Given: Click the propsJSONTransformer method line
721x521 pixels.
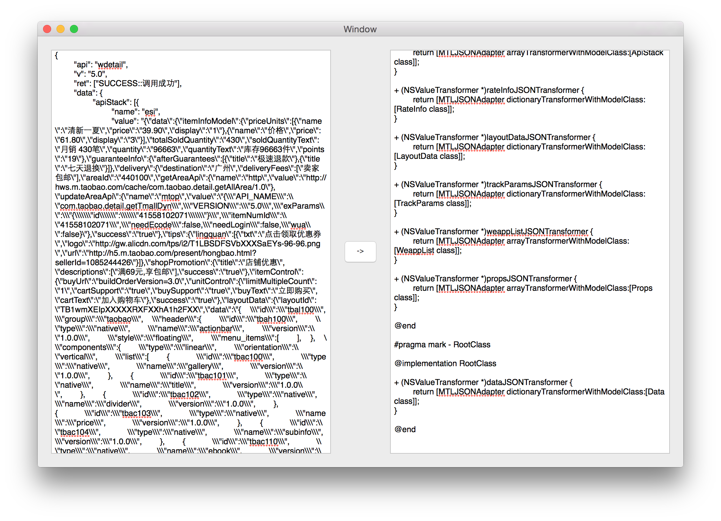Looking at the screenshot, I should [x=485, y=279].
